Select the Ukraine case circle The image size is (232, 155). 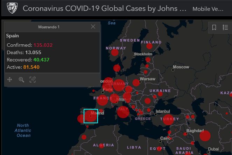click(160, 94)
